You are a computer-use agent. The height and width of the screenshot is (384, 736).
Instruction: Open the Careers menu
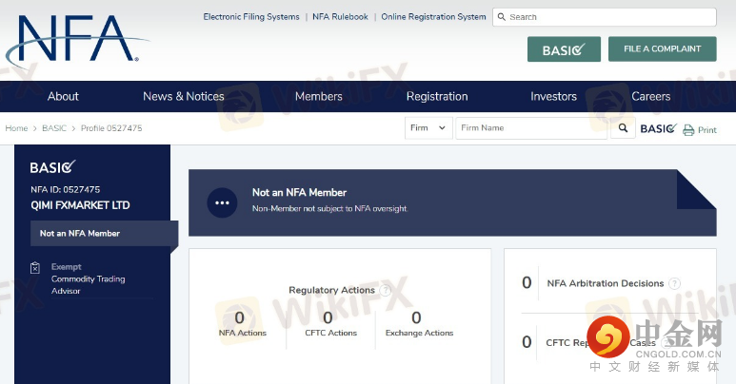650,96
